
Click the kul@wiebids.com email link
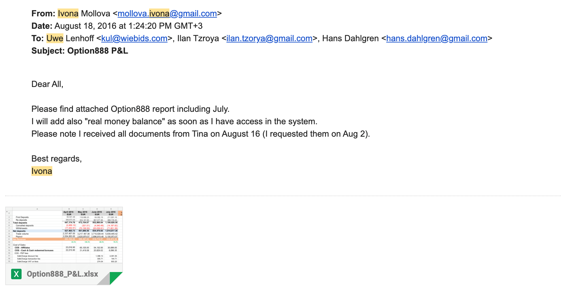point(134,38)
